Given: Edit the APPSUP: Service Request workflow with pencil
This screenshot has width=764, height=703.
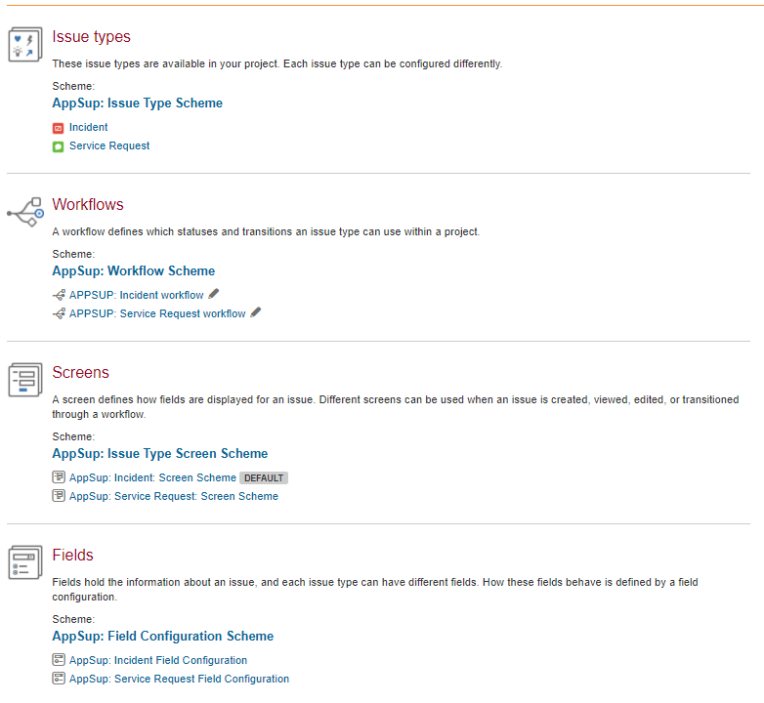Looking at the screenshot, I should pyautogui.click(x=256, y=312).
